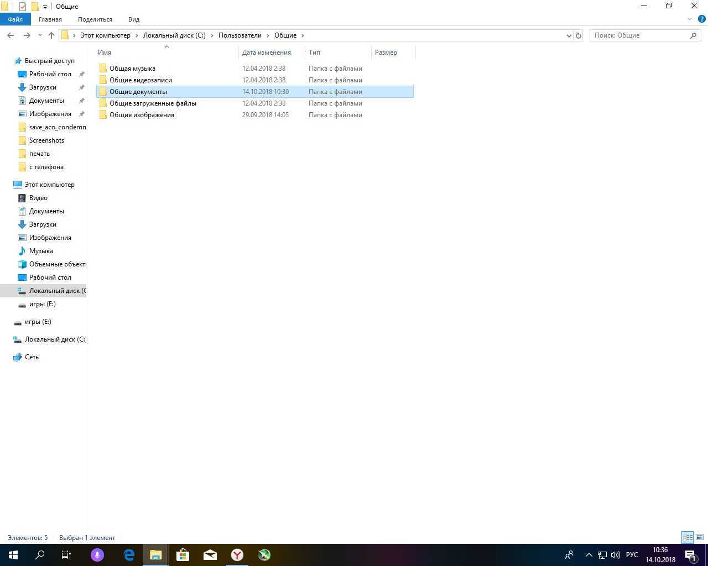Image resolution: width=708 pixels, height=566 pixels.
Task: Open Yandex Browser from taskbar
Action: pyautogui.click(x=237, y=555)
